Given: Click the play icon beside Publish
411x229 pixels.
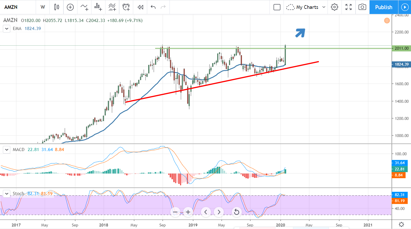Looking at the screenshot, I should pyautogui.click(x=404, y=7).
